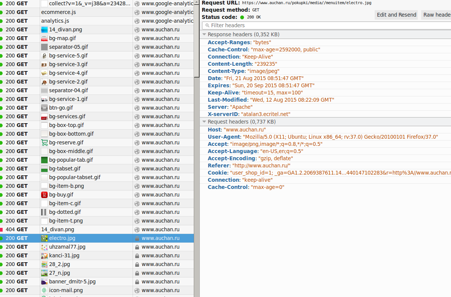
Task: Click the magnifier icon in Filter headers field
Action: (207, 25)
